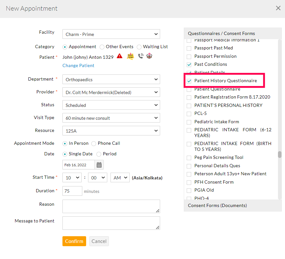This screenshot has width=285, height=259.
Task: Close the New Appointment dialog
Action: (x=278, y=8)
